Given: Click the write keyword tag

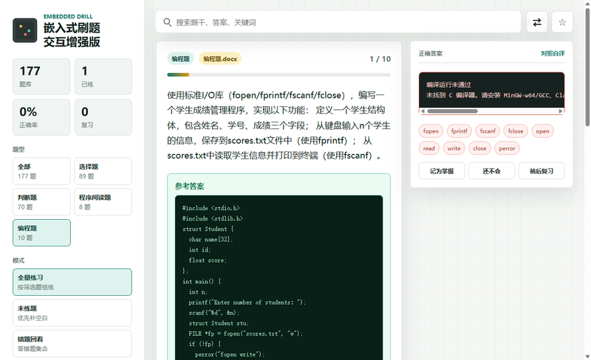Looking at the screenshot, I should (454, 148).
